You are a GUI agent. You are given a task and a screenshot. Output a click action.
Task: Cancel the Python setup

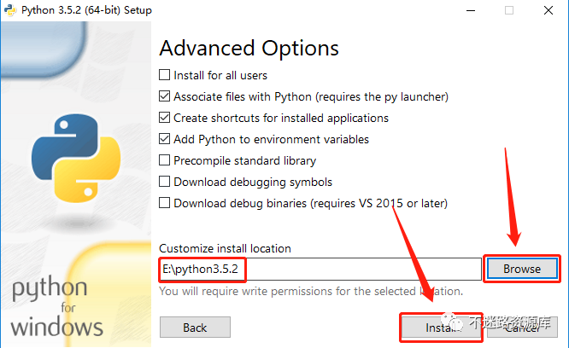[x=522, y=328]
